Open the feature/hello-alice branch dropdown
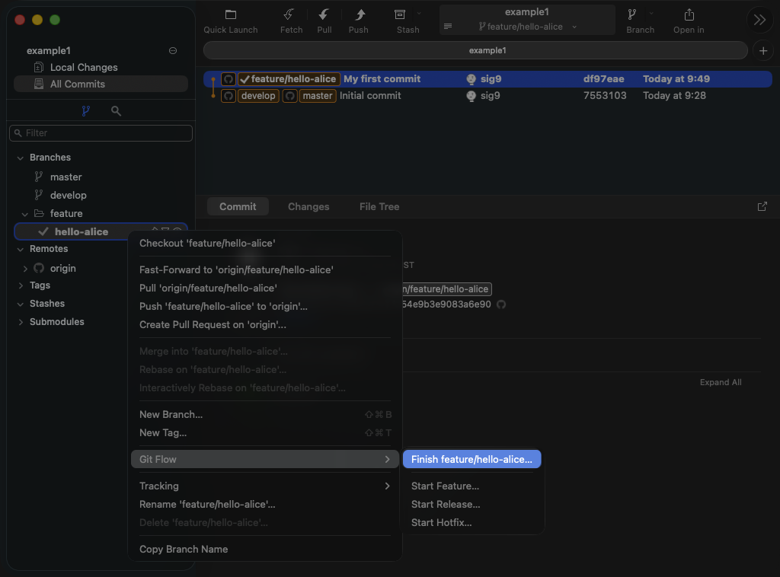The image size is (780, 577). [x=527, y=27]
